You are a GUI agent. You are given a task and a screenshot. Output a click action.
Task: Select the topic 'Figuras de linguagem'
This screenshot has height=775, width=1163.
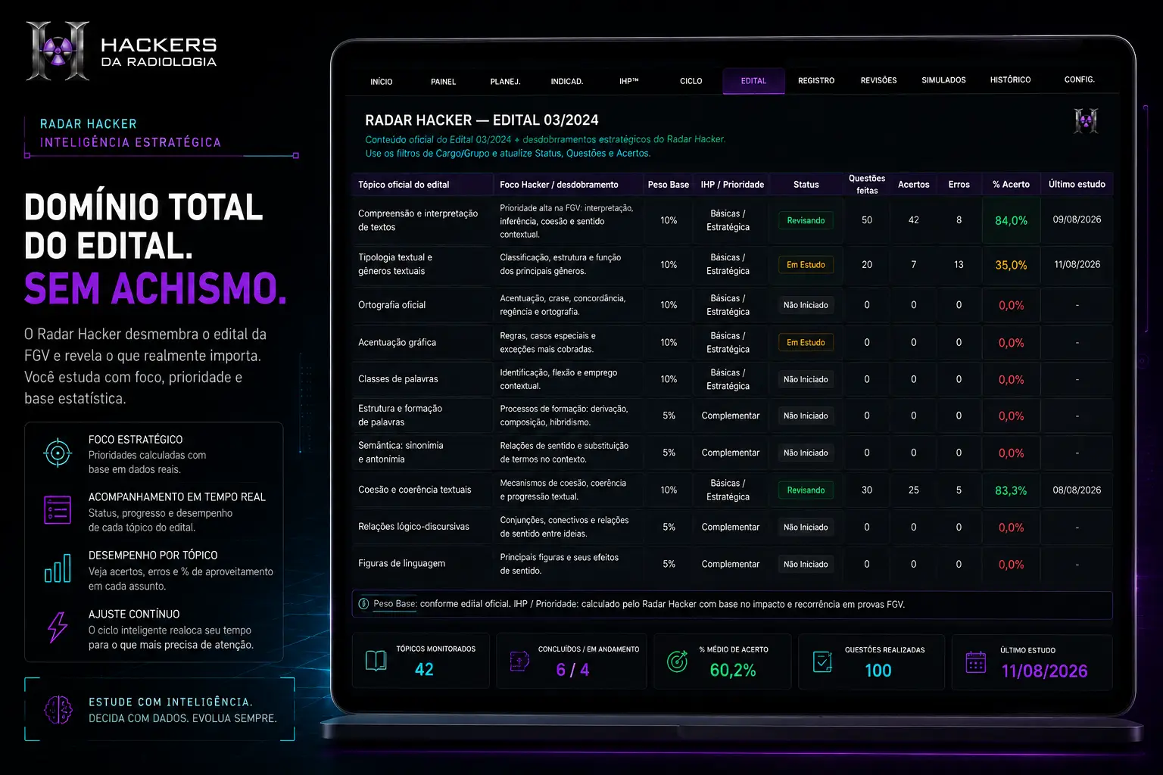pos(401,564)
